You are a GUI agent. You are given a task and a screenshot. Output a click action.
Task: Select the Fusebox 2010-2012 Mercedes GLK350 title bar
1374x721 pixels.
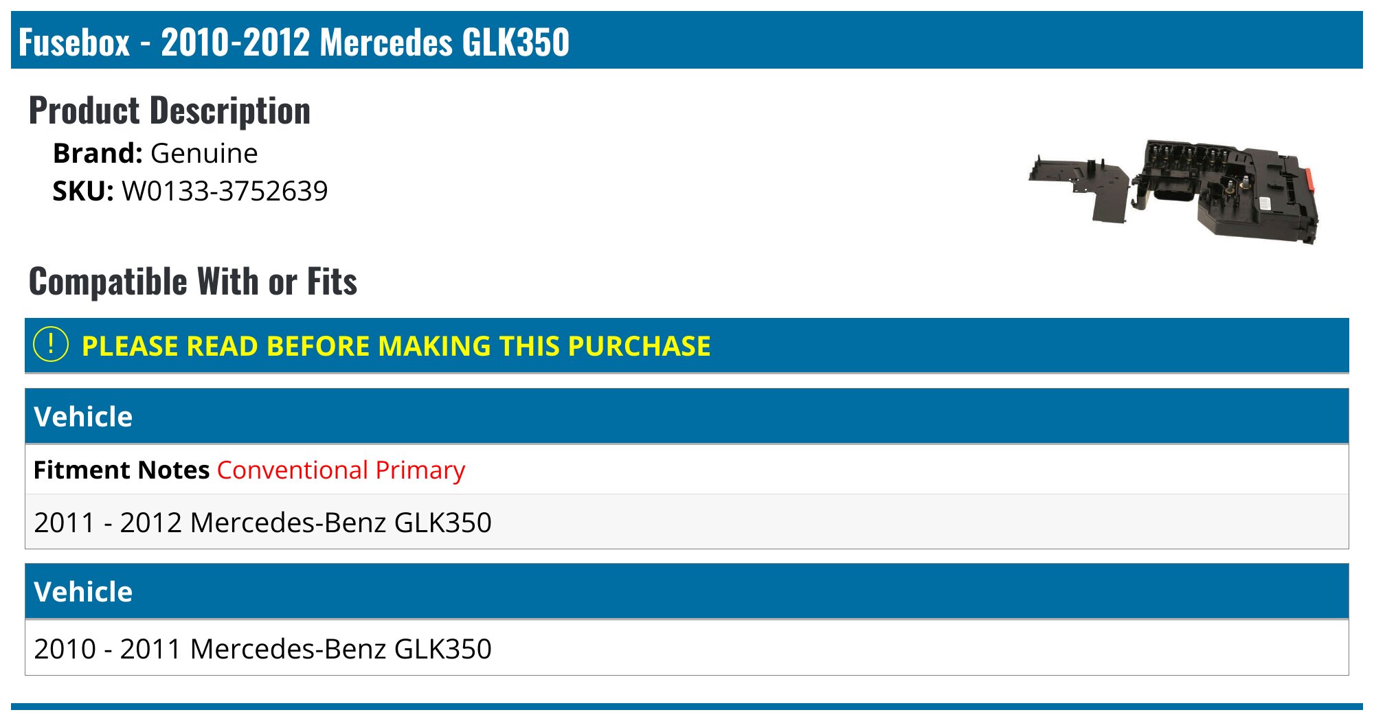pos(687,40)
